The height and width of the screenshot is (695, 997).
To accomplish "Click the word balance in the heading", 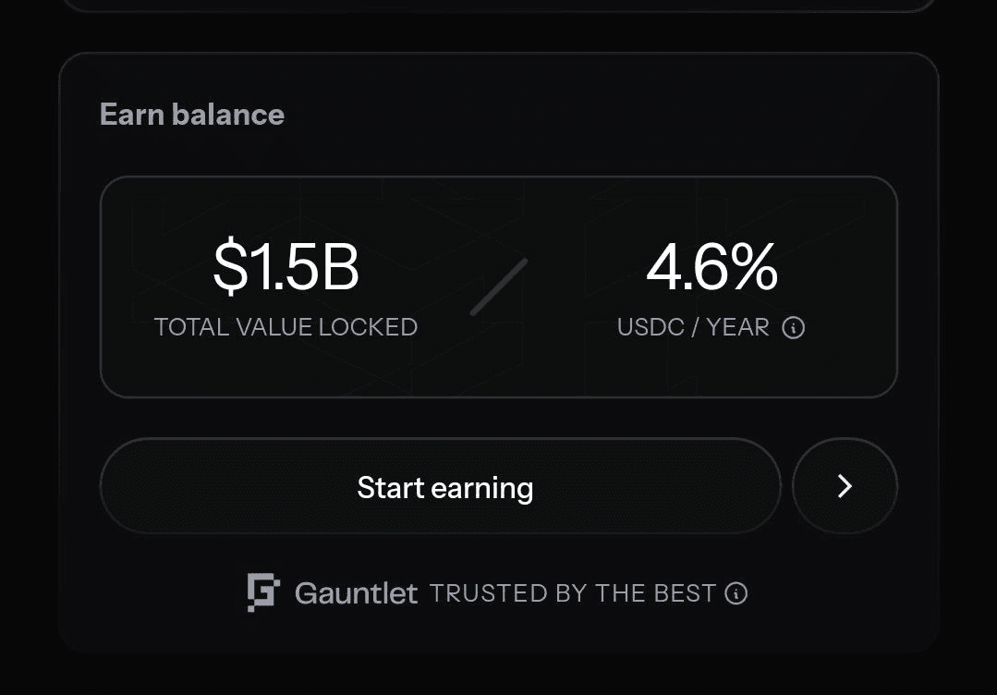I will (x=230, y=115).
